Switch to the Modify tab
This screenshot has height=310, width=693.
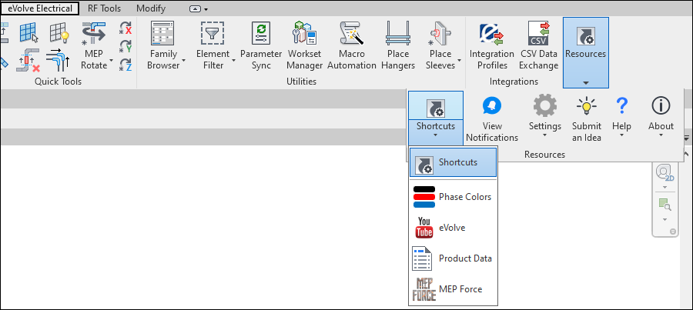pyautogui.click(x=151, y=8)
